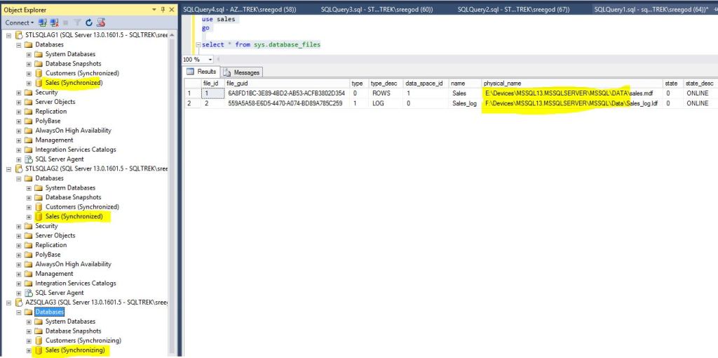718x358 pixels.
Task: Open Object Explorer window position dropdown
Action: [154, 9]
